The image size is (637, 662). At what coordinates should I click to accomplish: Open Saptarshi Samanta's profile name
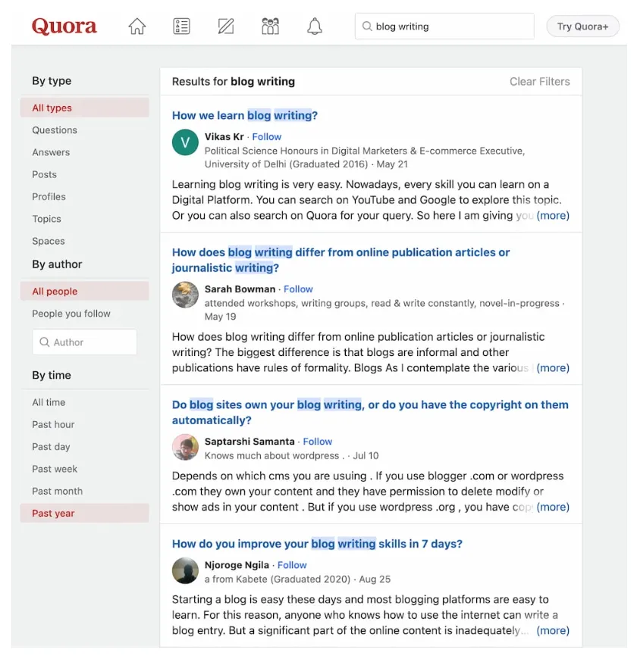249,442
